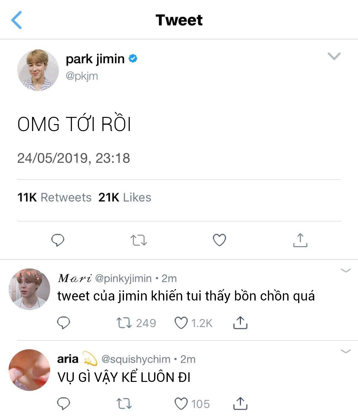The image size is (358, 420).
Task: Reply to the main tweet
Action: tap(58, 240)
